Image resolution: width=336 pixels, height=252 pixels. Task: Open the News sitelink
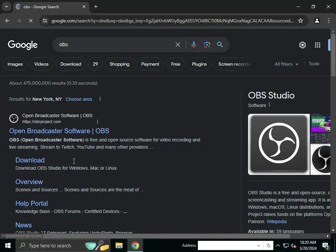point(24,225)
